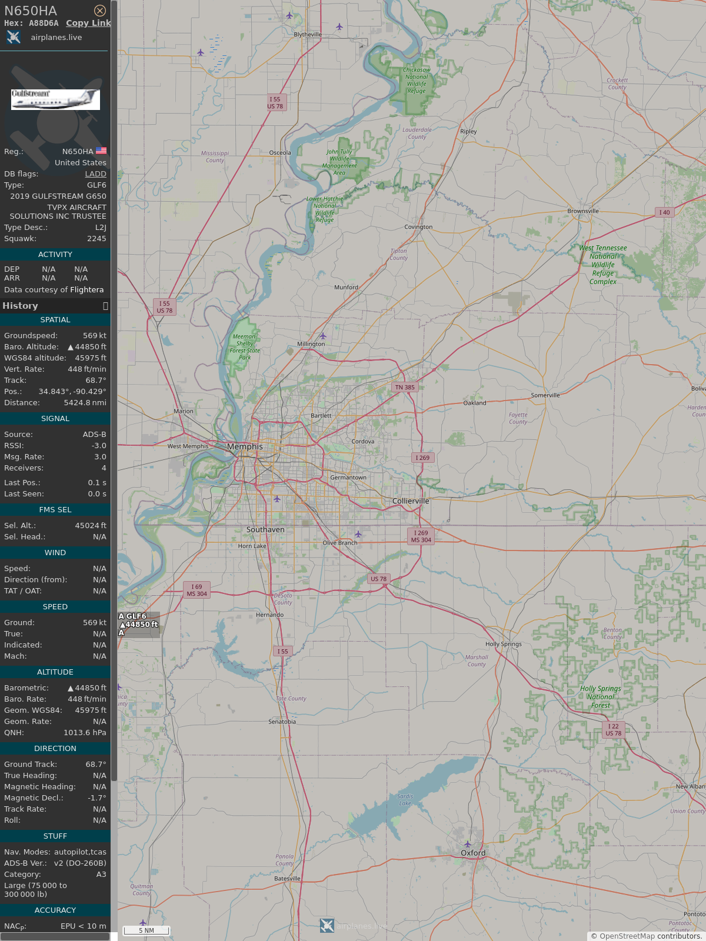Viewport: 706px width, 941px height.
Task: Click the Chickasaw National Wildlife Refuge label
Action: click(x=417, y=81)
